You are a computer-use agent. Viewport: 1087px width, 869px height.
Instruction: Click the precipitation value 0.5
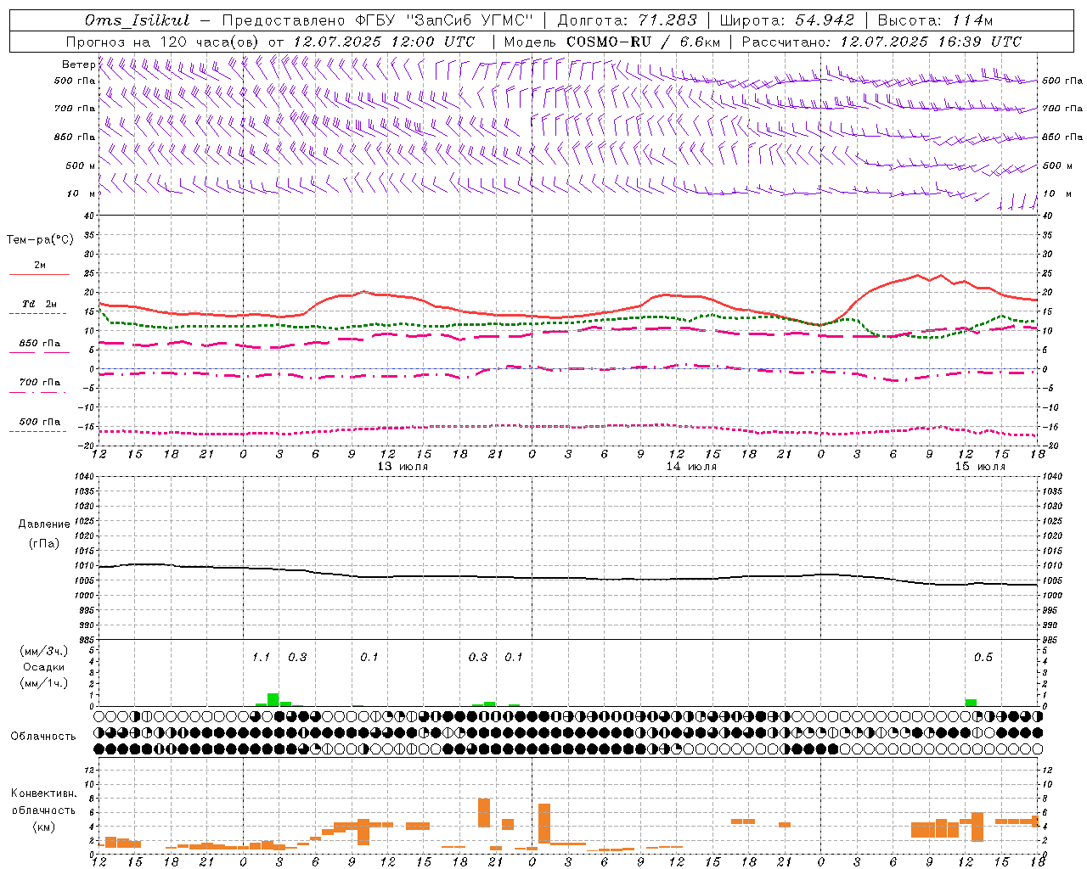[983, 658]
